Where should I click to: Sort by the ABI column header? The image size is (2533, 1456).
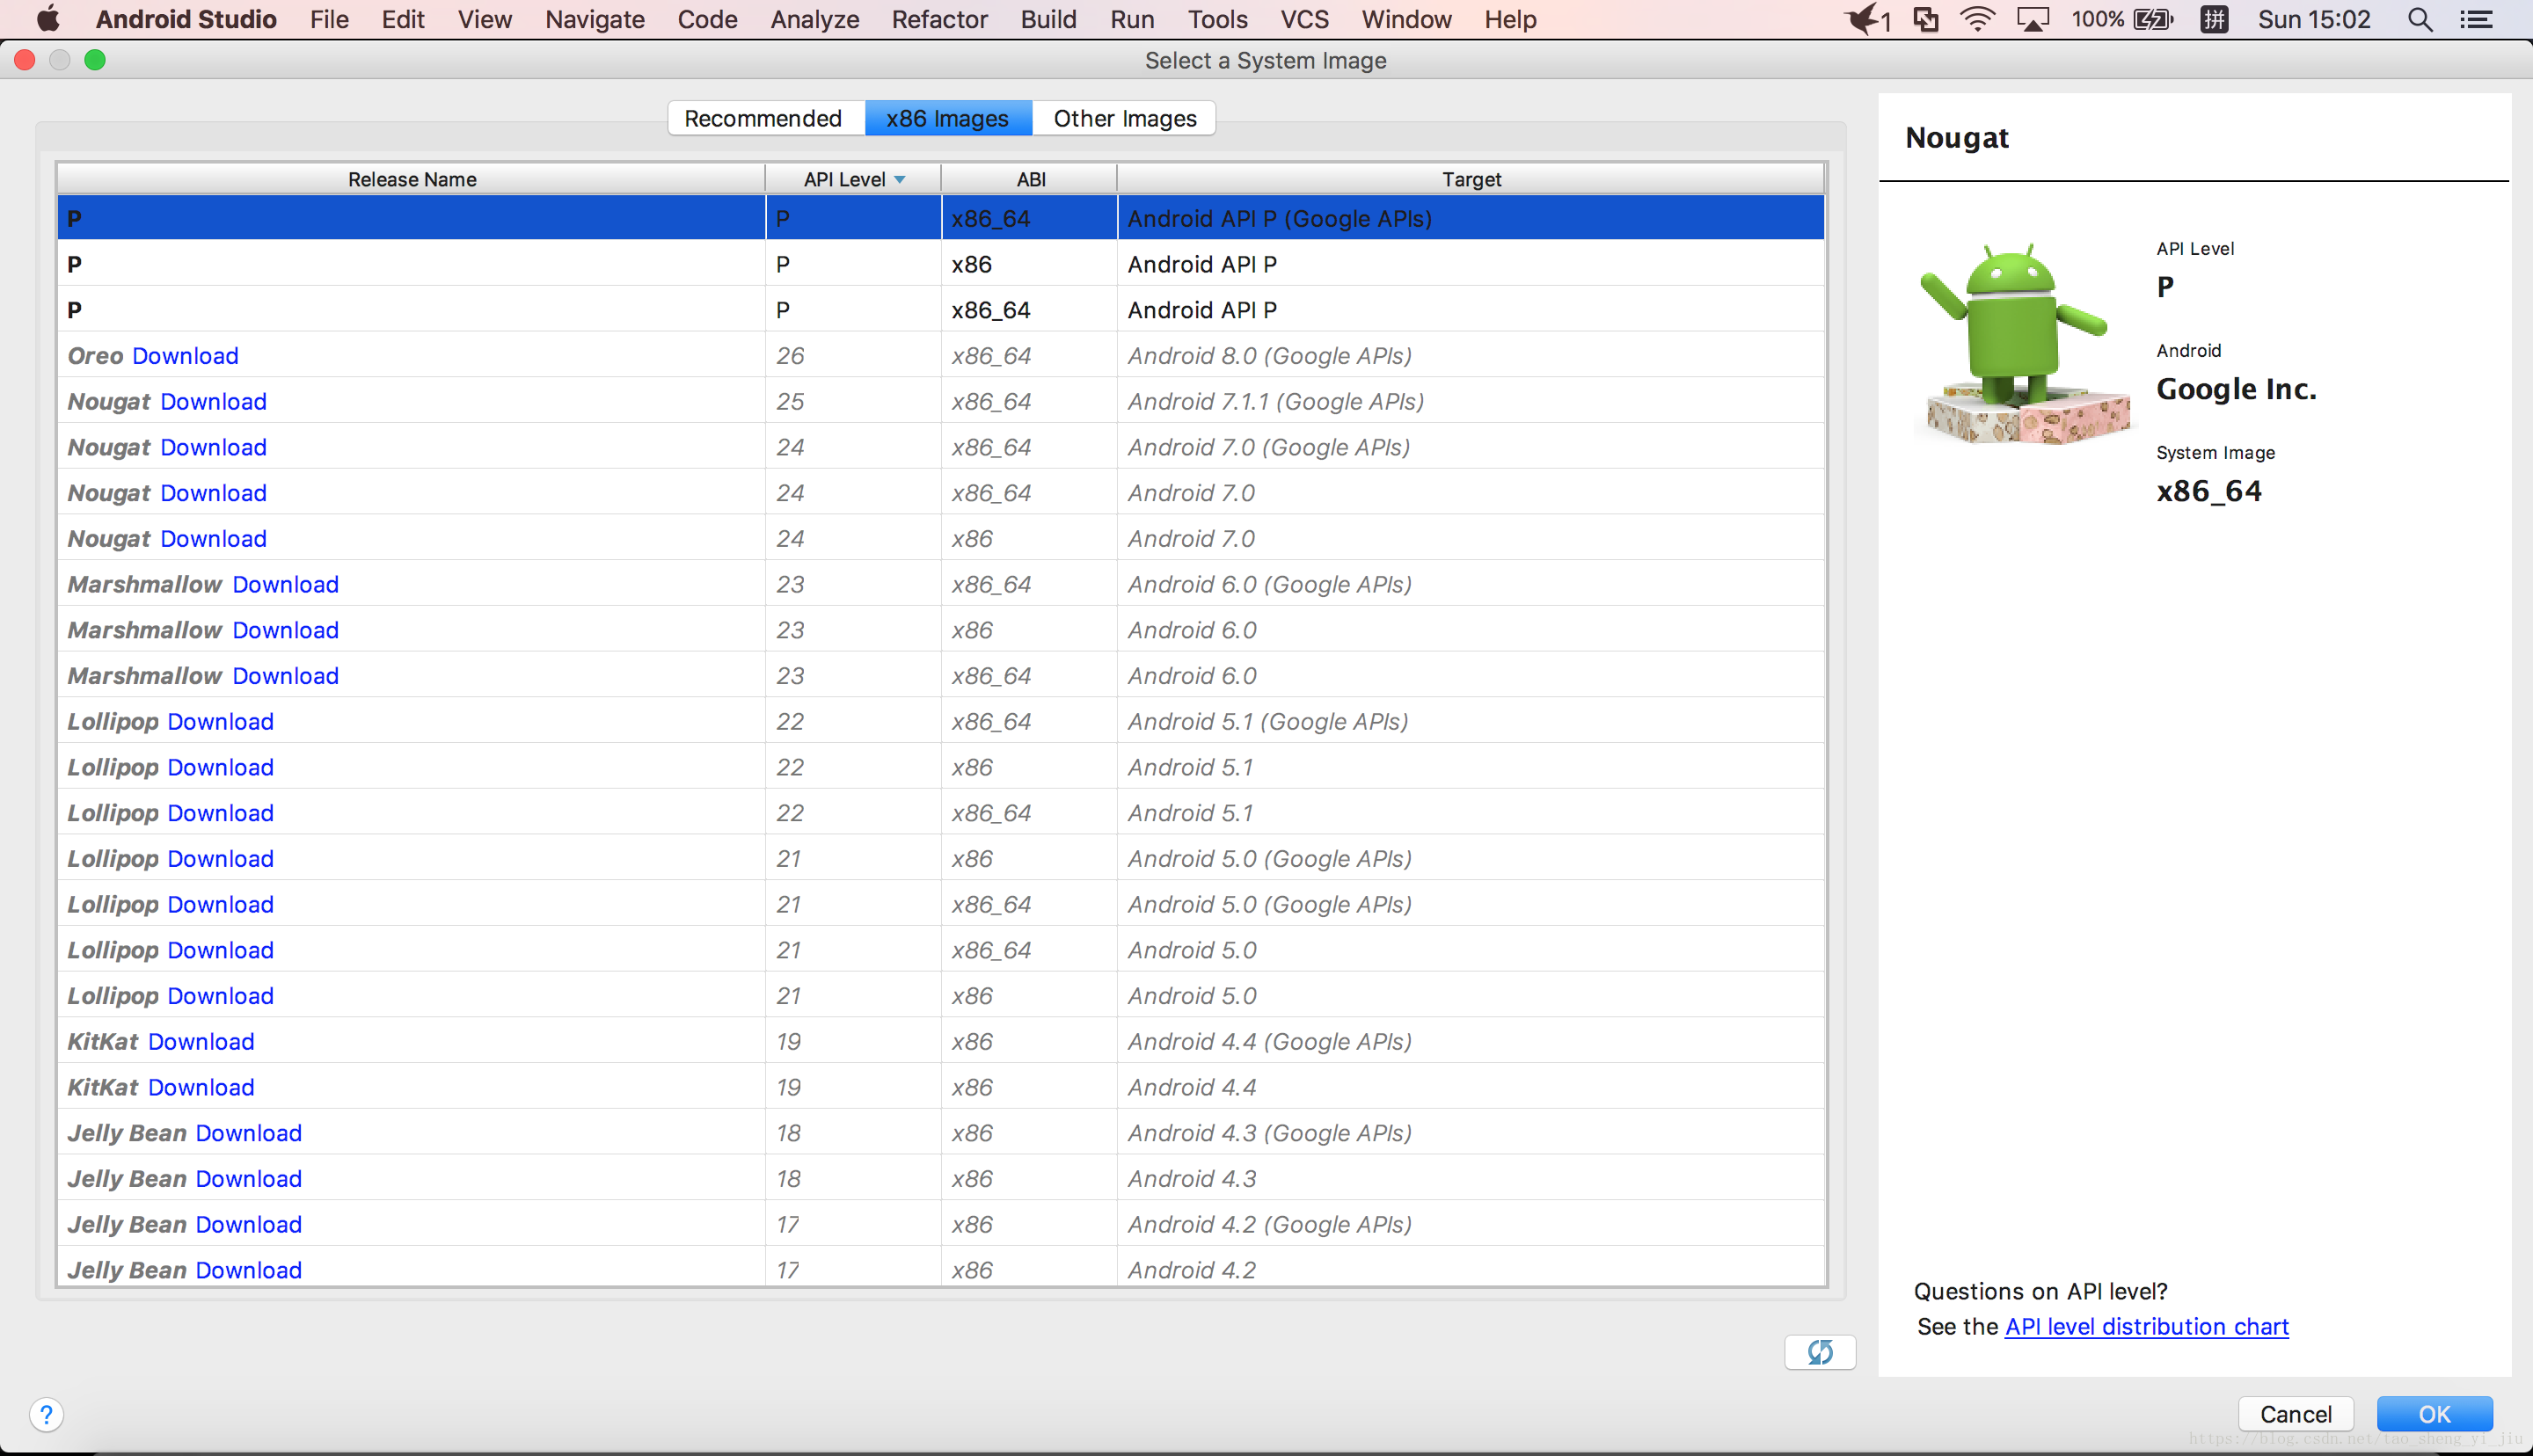[1030, 179]
